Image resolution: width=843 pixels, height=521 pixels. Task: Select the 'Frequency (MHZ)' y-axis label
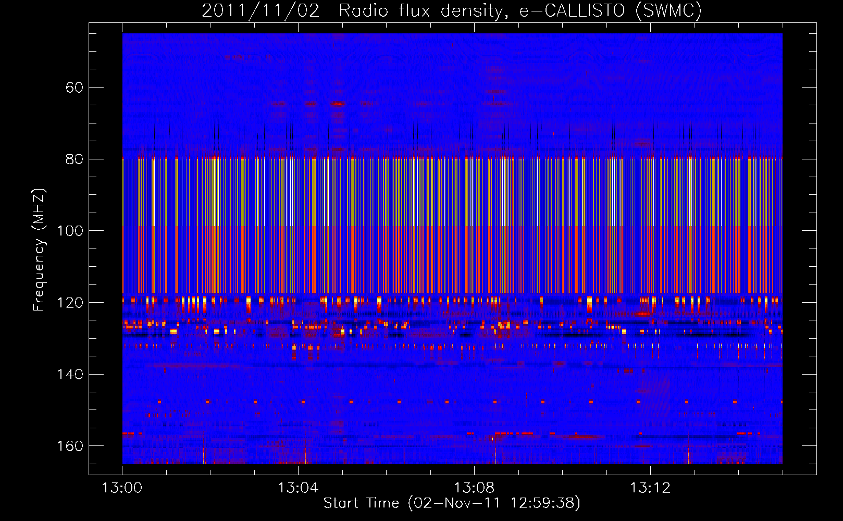coord(39,250)
